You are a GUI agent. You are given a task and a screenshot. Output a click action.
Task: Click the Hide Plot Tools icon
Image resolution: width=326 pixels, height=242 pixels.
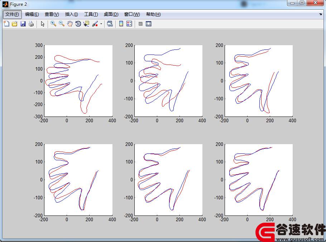click(x=140, y=24)
